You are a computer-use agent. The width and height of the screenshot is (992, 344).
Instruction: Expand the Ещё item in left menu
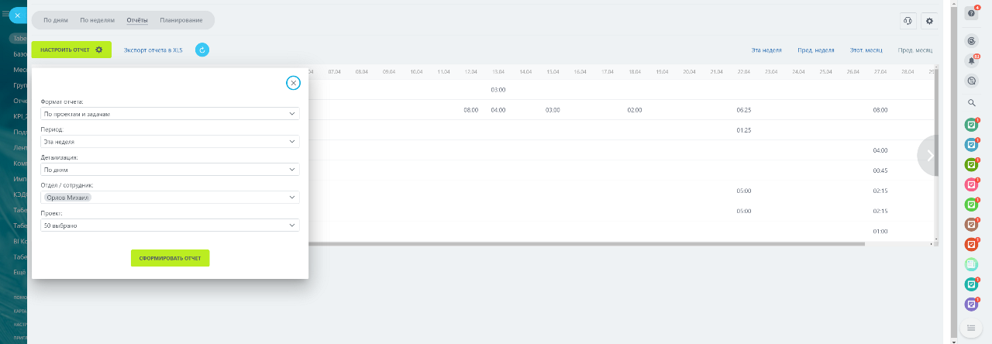point(19,272)
